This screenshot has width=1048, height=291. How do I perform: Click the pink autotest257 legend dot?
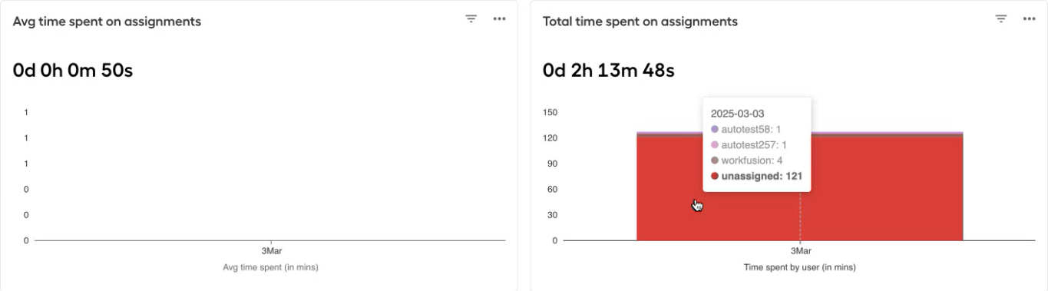tap(715, 144)
